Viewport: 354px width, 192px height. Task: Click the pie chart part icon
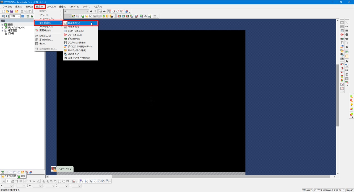[342, 80]
